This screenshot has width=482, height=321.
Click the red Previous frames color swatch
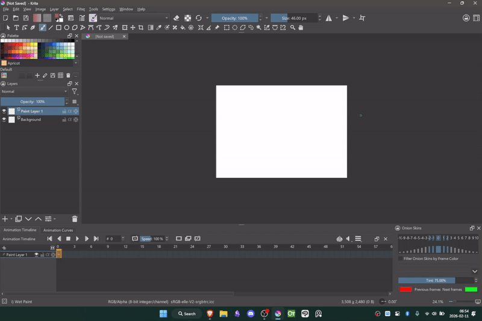[x=405, y=289]
